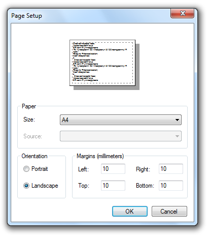The image size is (209, 238).
Task: Click the 'Source:' label text
Action: 32,136
